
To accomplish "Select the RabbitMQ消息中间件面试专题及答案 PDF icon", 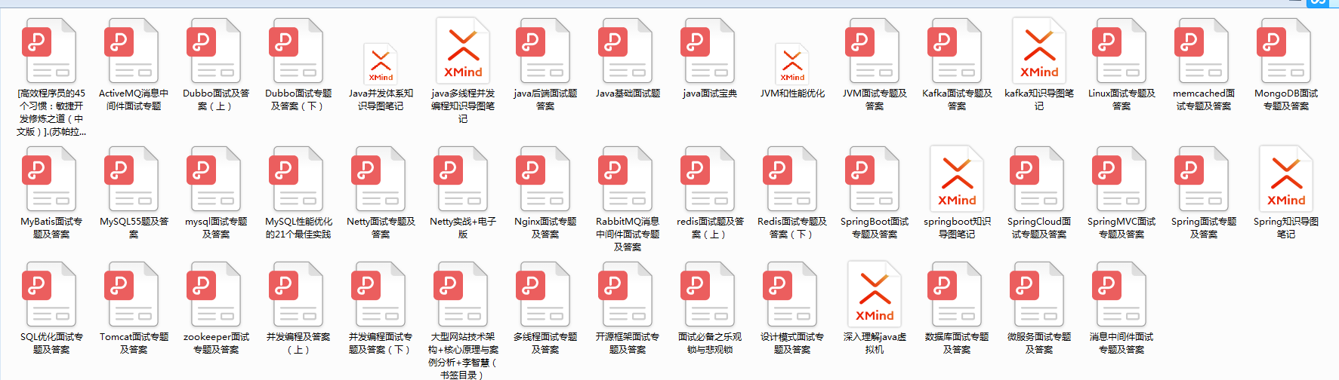I will [626, 179].
